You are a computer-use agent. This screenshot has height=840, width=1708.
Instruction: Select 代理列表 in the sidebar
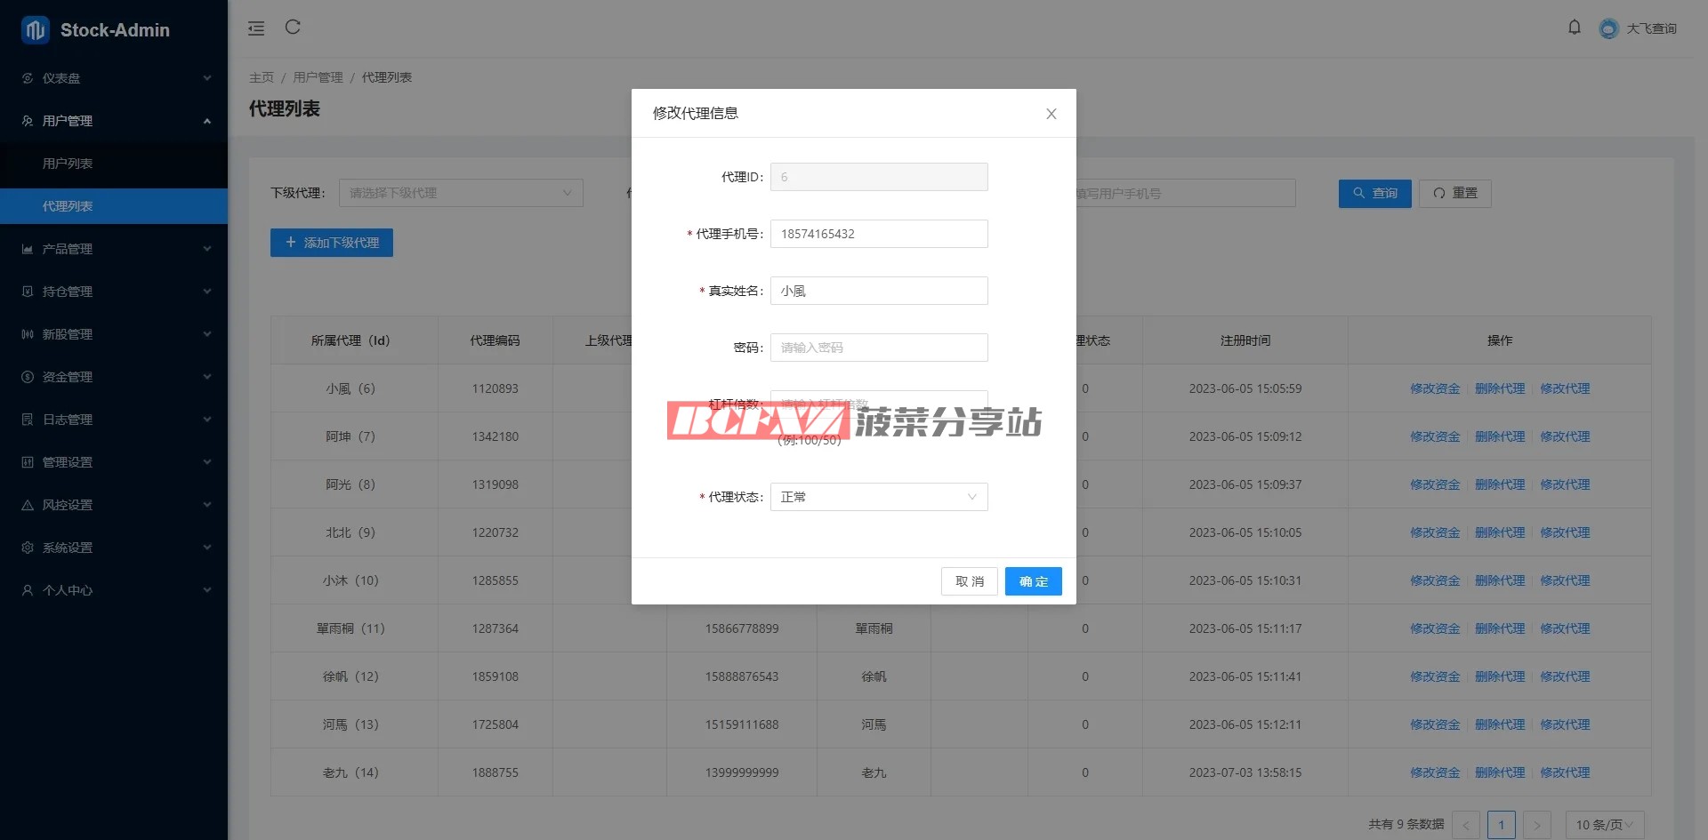click(68, 206)
